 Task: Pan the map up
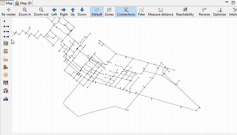coord(73,12)
